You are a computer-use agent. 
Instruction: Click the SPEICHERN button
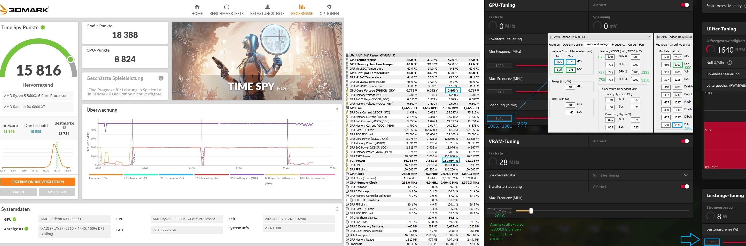click(57, 192)
